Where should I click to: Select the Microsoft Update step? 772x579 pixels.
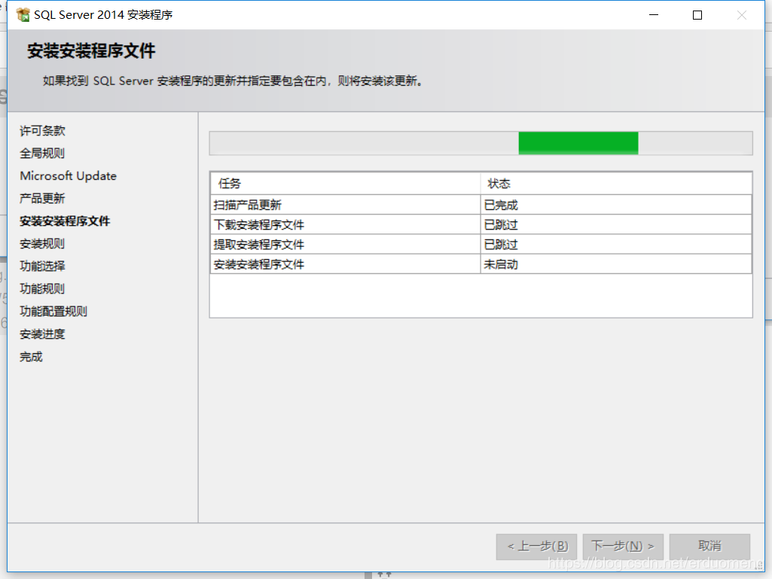coord(69,175)
